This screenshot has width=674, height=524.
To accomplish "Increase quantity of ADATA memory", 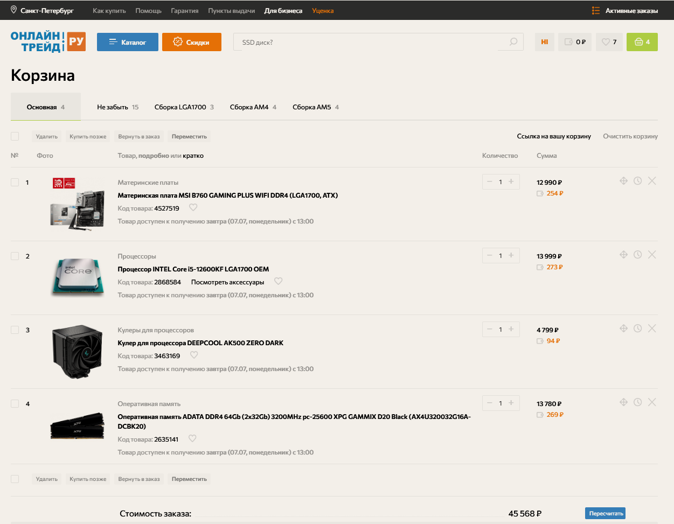I will coord(511,403).
